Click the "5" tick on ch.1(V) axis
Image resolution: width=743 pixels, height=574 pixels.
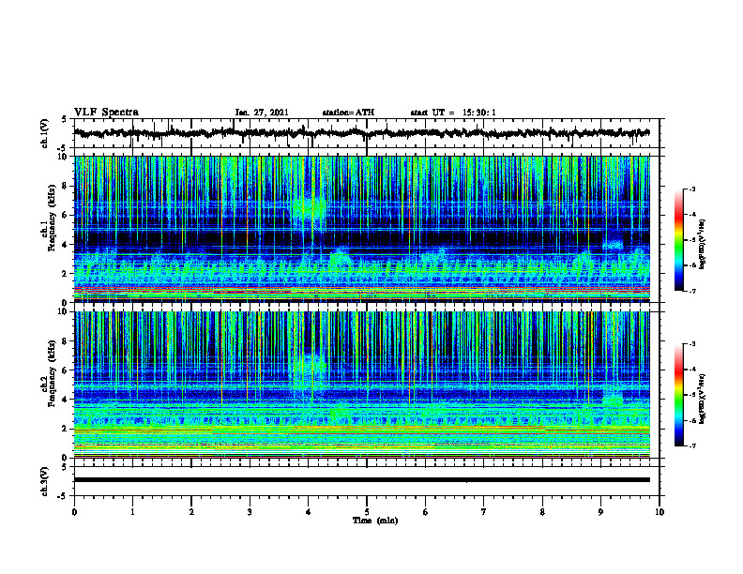[x=65, y=120]
